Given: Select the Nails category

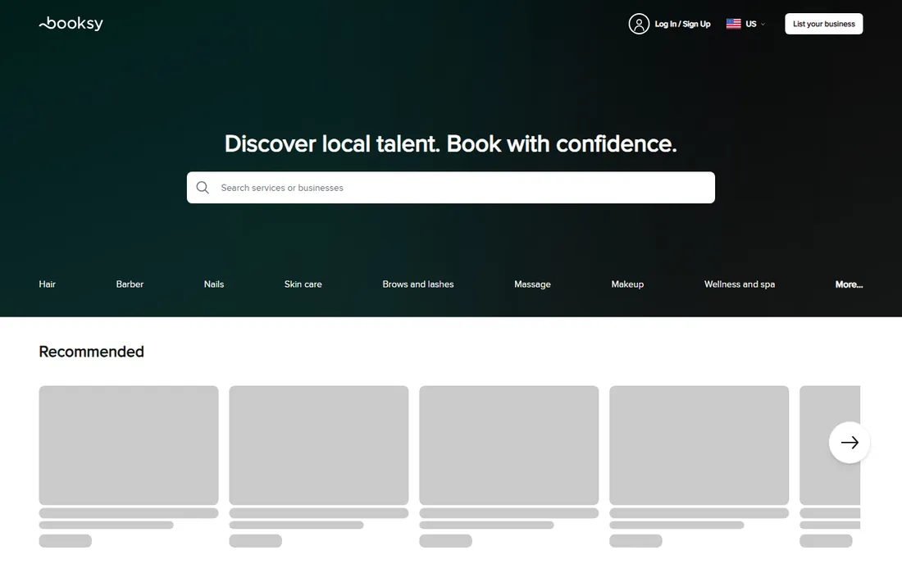Looking at the screenshot, I should [x=214, y=284].
